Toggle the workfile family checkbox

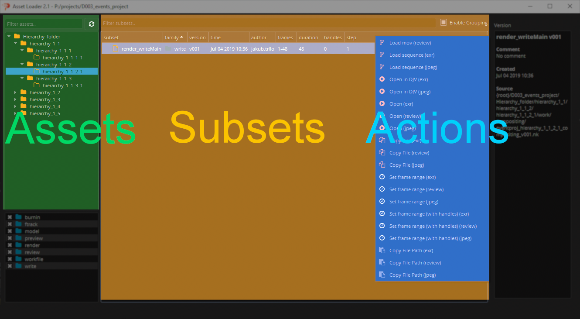10,259
